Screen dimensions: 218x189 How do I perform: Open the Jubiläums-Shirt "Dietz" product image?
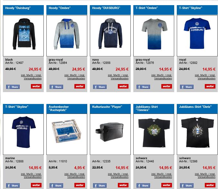pos(197,134)
